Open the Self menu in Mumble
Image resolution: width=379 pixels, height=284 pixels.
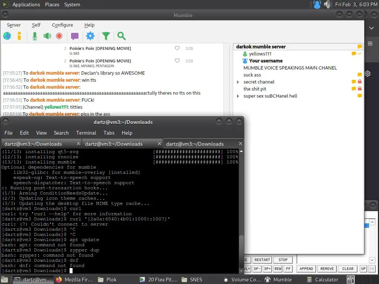[x=36, y=25]
